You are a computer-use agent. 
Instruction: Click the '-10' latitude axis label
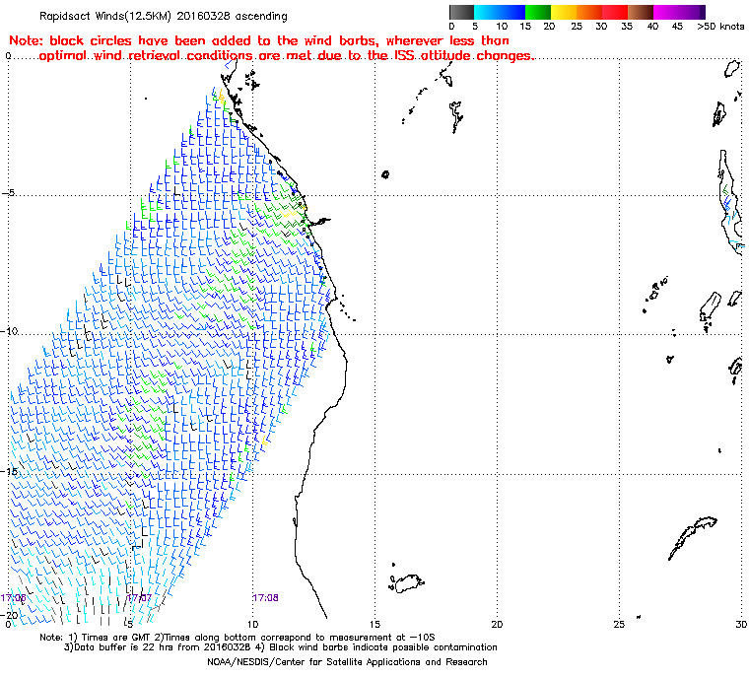point(9,331)
